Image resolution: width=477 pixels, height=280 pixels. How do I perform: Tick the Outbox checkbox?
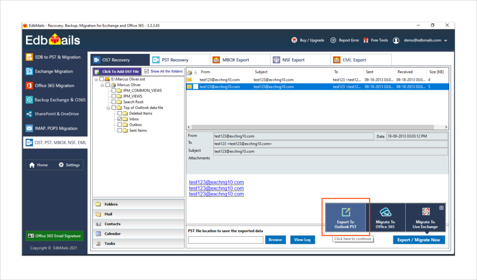click(120, 125)
